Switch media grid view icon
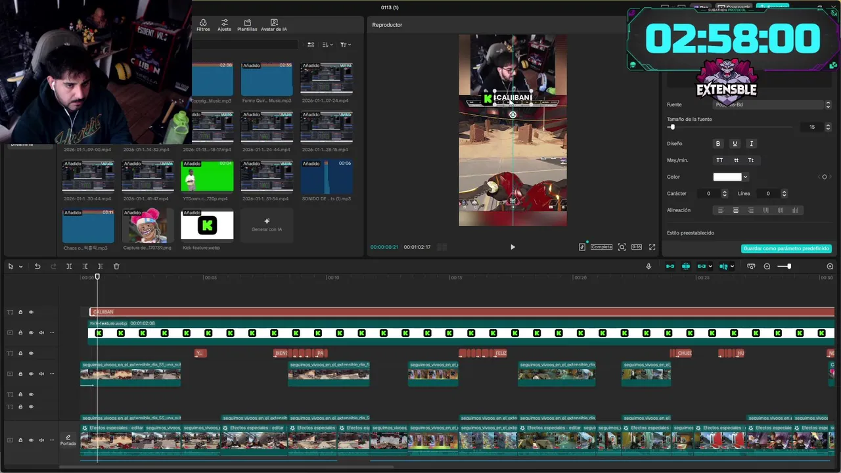The height and width of the screenshot is (473, 841). tap(311, 45)
